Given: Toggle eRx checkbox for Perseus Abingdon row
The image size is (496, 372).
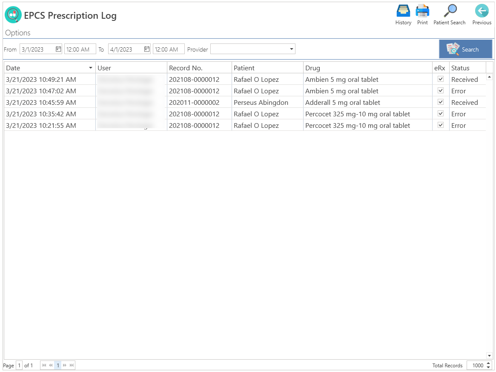Looking at the screenshot, I should 440,102.
